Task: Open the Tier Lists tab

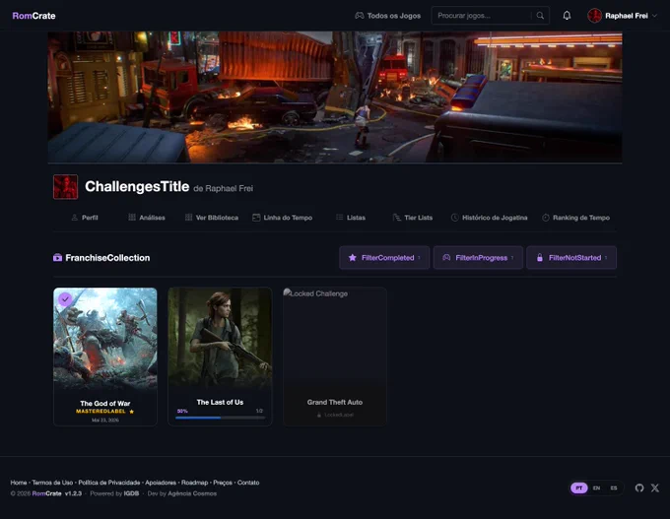Action: (412, 218)
